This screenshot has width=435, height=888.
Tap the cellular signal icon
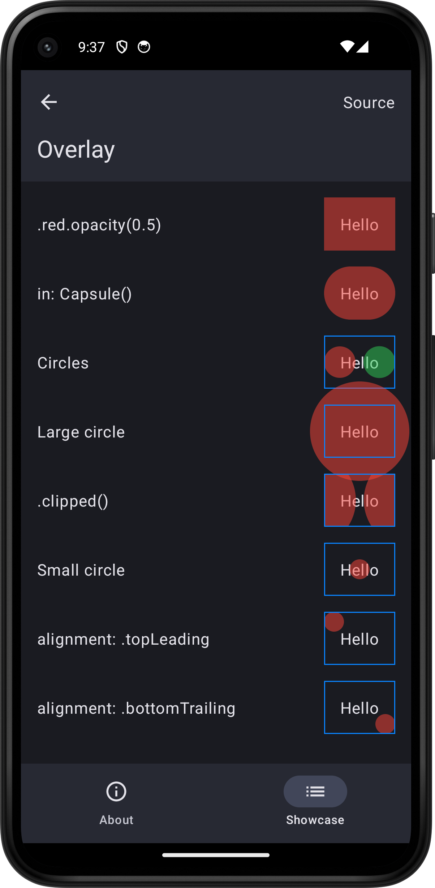(x=363, y=47)
